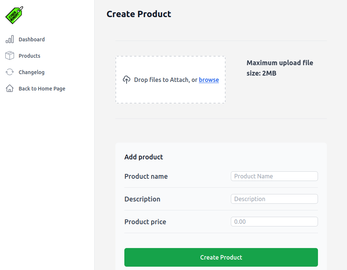Screen dimensions: 347x270
Task: Click the Dashboard bar chart icon
Action: [10, 39]
